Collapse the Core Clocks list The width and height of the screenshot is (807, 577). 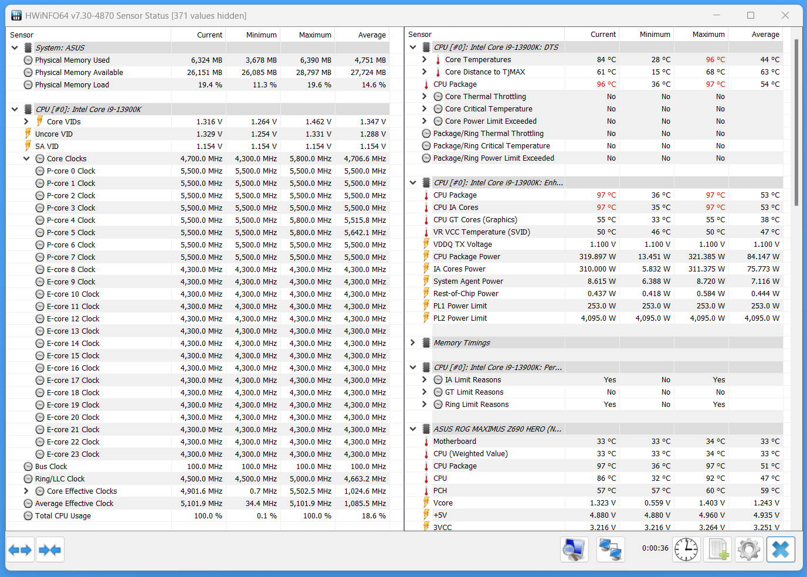[x=26, y=158]
